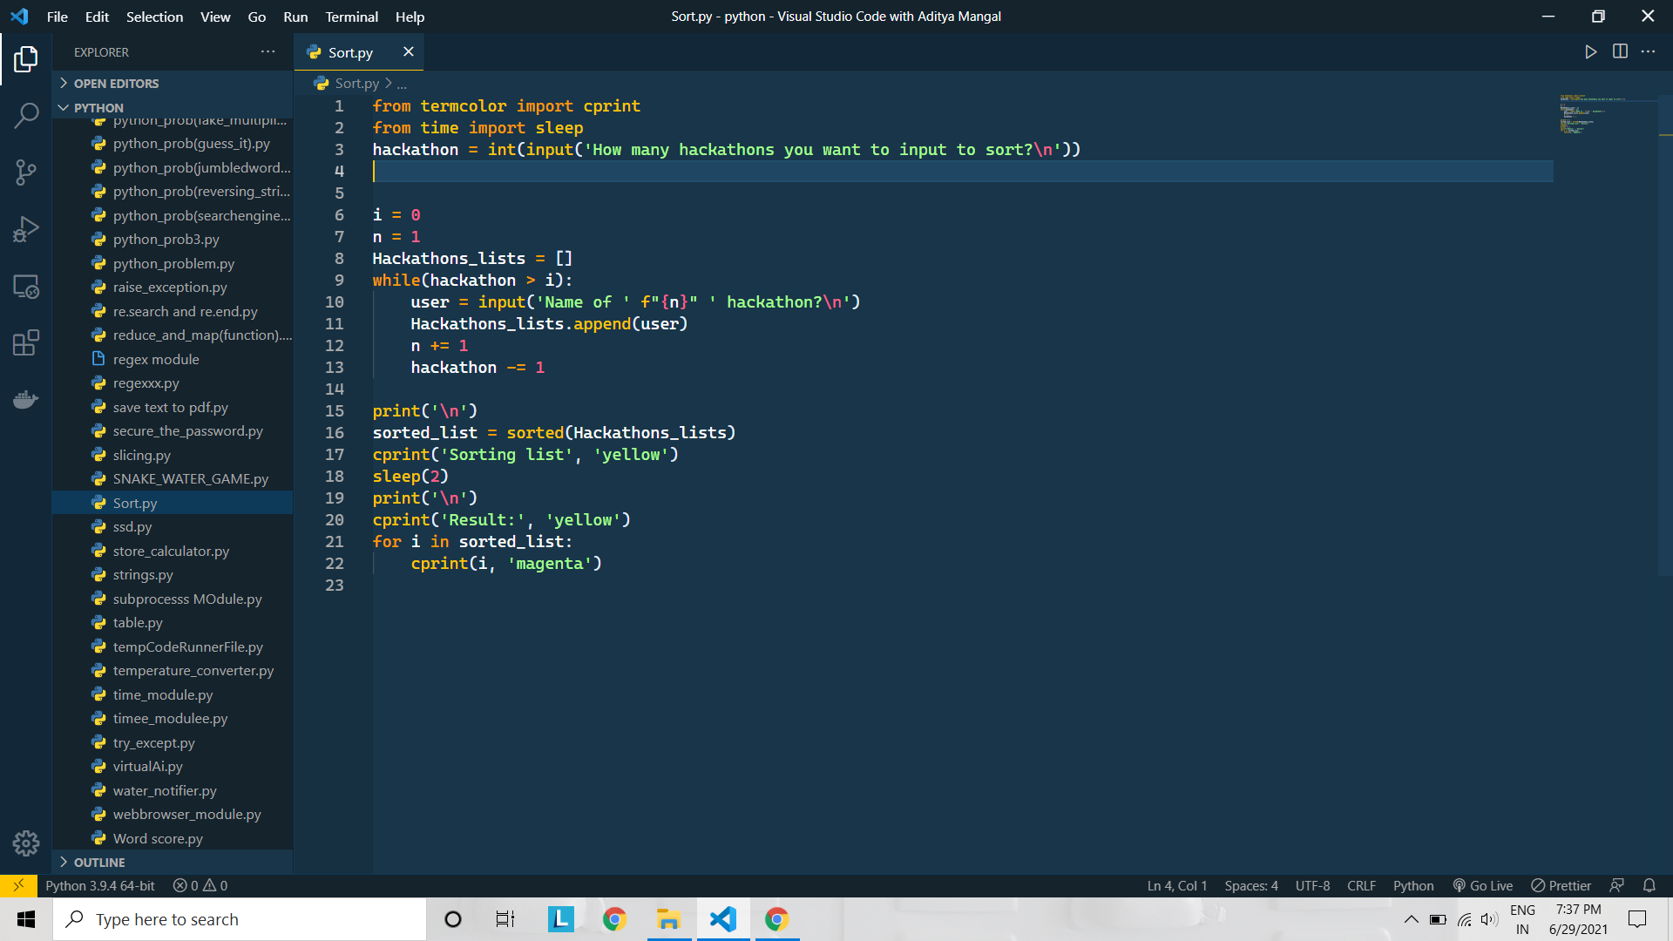Switch to the Sort.py editor tab
1673x941 pixels.
350,52
